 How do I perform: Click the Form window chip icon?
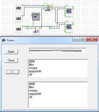pyautogui.click(x=3, y=40)
